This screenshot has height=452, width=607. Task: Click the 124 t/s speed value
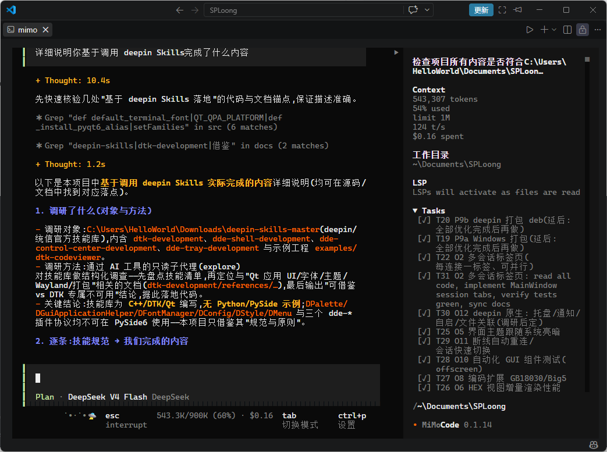428,127
